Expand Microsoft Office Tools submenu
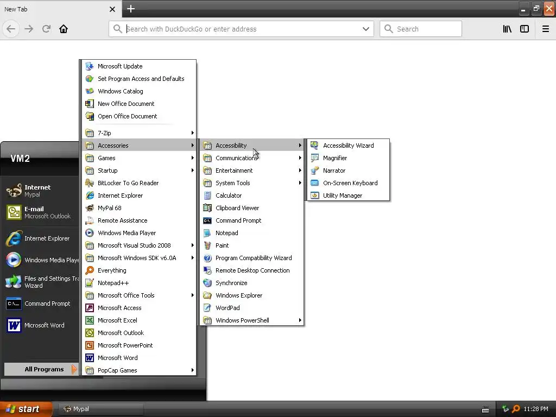This screenshot has width=556, height=417. coord(139,295)
